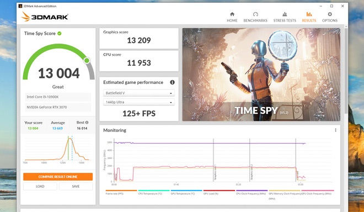Click the Average score 13 669
Image resolution: width=364 pixels, height=212 pixels.
[57, 128]
